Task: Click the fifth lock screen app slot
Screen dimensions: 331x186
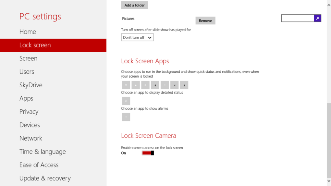Action: pyautogui.click(x=165, y=85)
